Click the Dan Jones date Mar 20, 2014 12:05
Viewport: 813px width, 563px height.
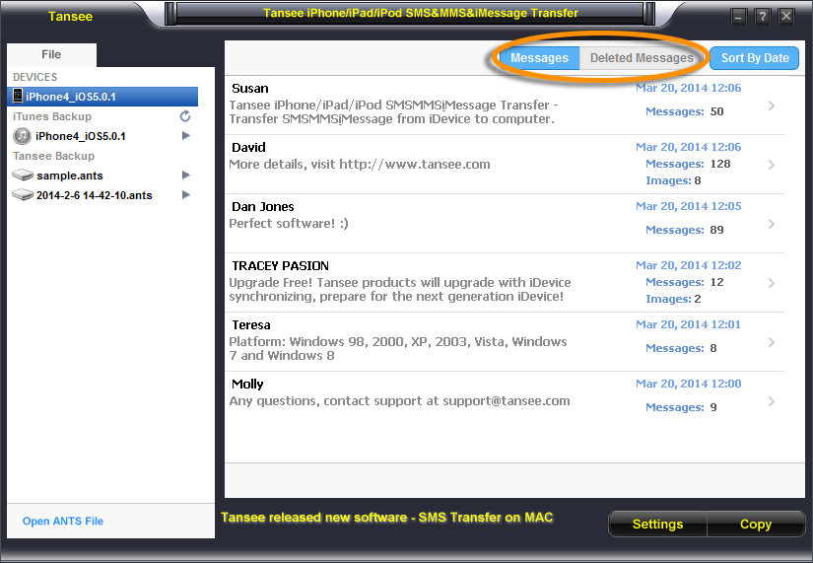(x=688, y=206)
